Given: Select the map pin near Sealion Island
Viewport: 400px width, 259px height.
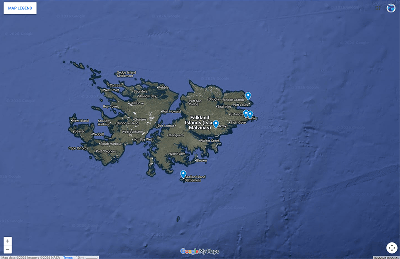Looking at the screenshot, I should 183,173.
